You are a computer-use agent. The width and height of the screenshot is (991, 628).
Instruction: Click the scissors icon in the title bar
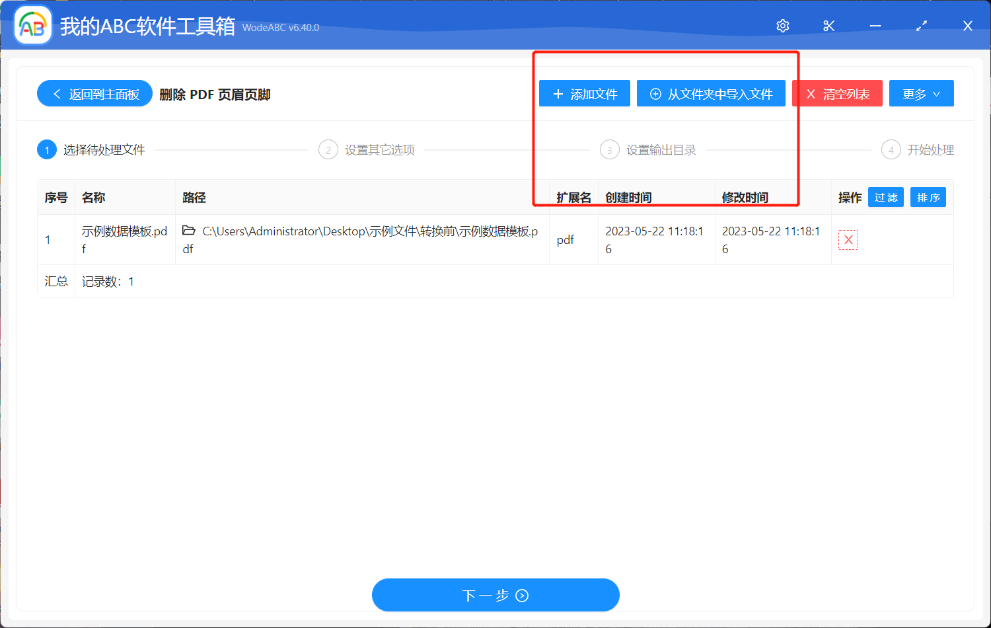[828, 26]
